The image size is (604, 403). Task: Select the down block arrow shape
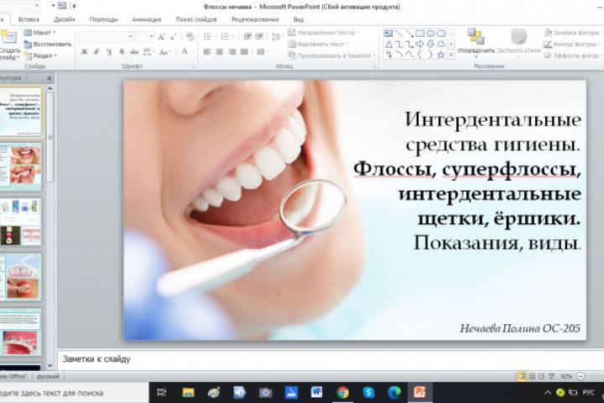430,44
